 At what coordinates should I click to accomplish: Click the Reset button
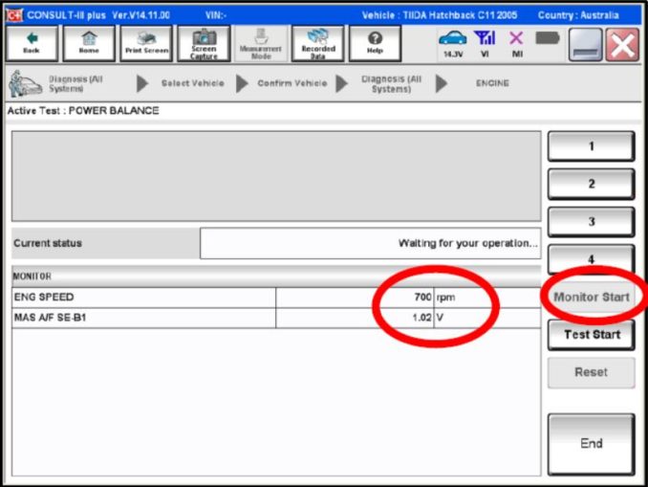pos(591,372)
